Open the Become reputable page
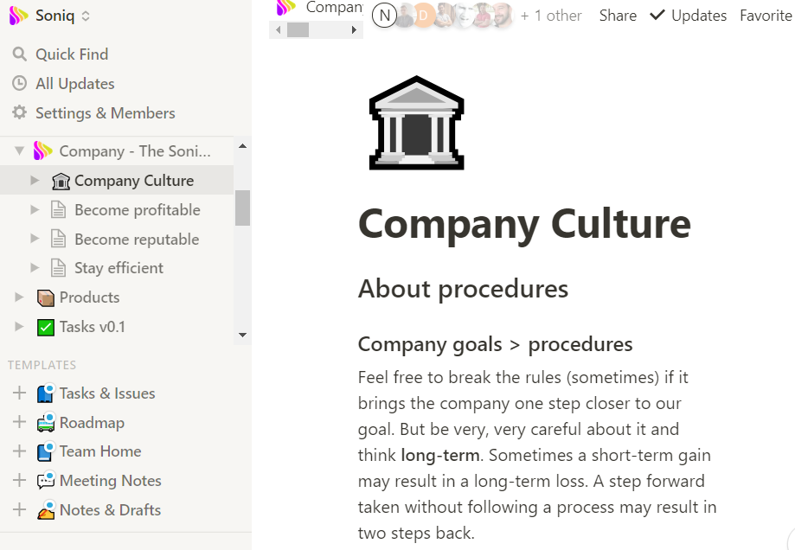 click(x=137, y=240)
